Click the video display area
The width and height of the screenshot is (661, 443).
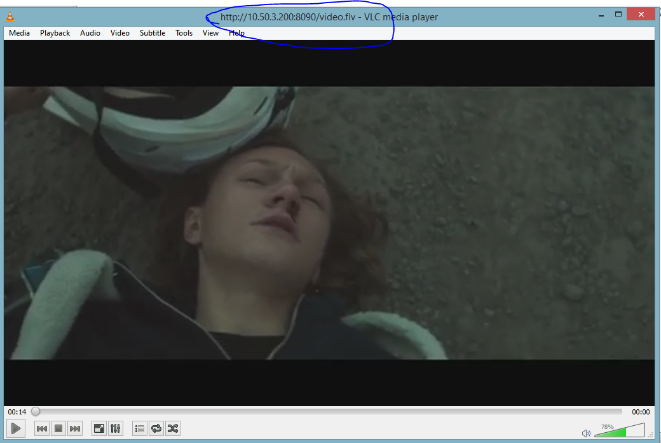329,223
